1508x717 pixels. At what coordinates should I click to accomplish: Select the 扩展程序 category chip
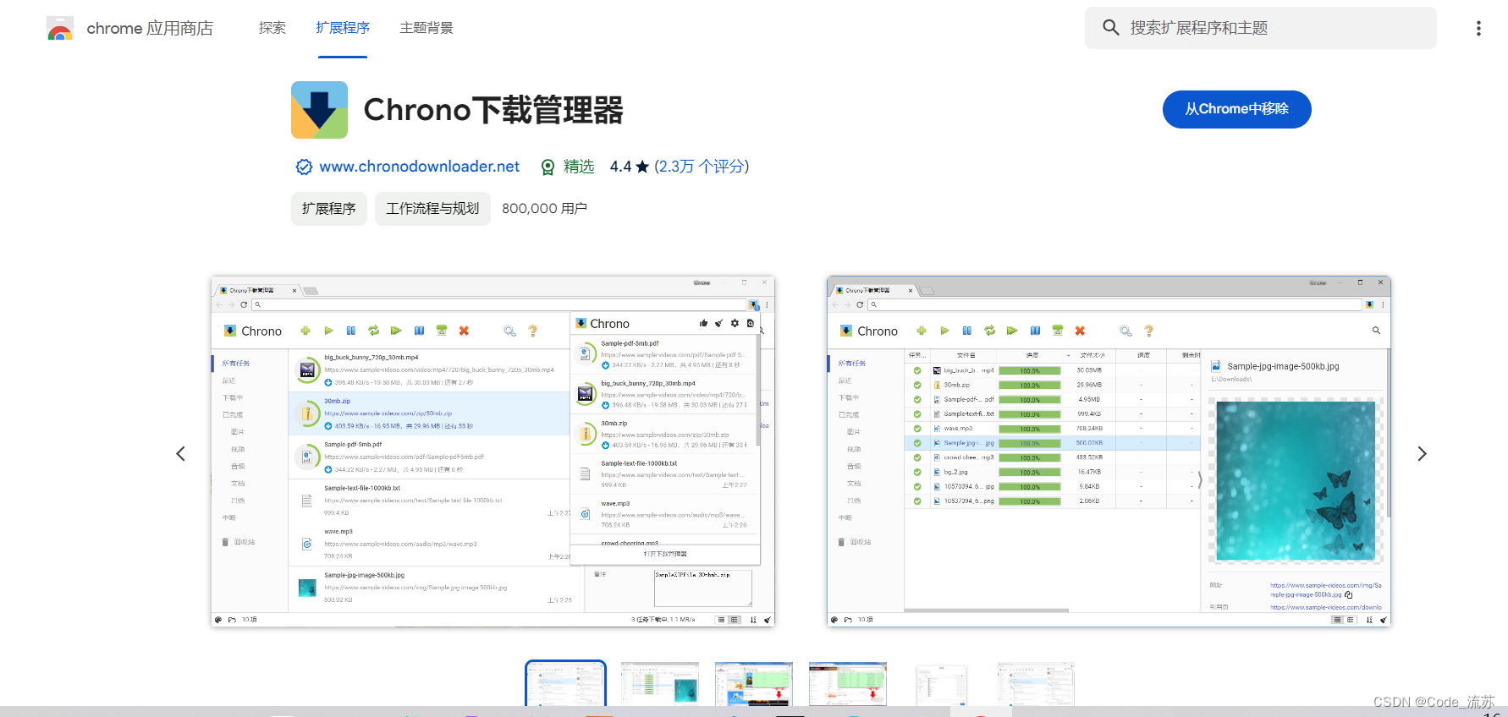click(x=329, y=209)
